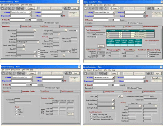
Task: Click the New record icon in bottom-left window
Action: tap(3, 73)
